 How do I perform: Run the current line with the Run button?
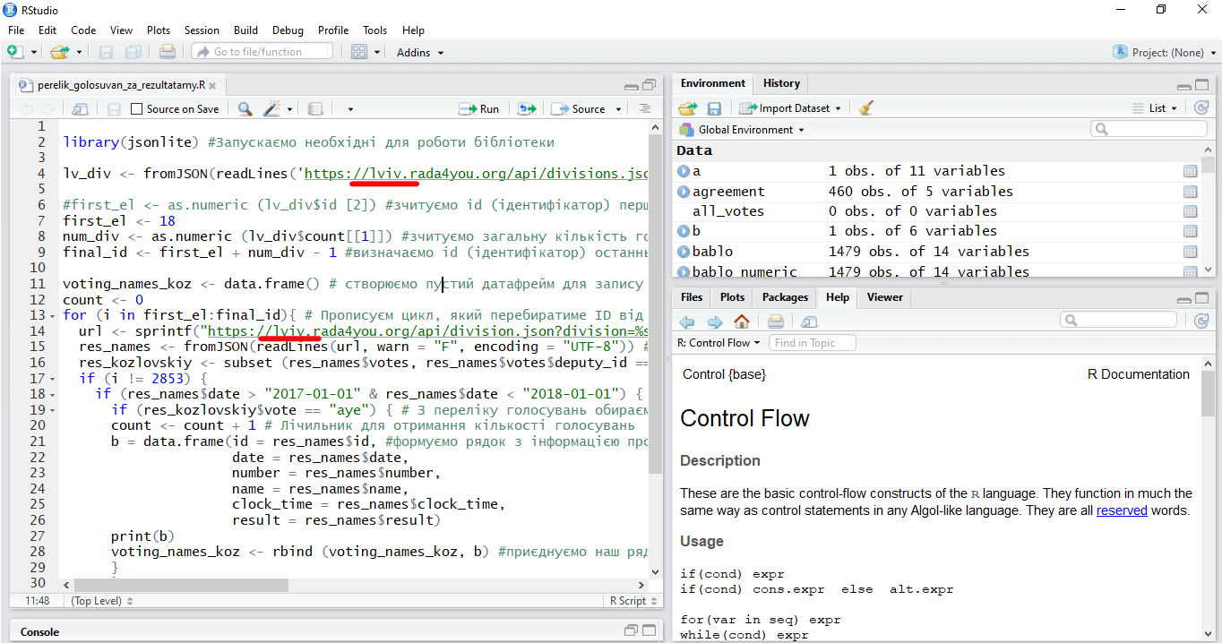tap(479, 109)
